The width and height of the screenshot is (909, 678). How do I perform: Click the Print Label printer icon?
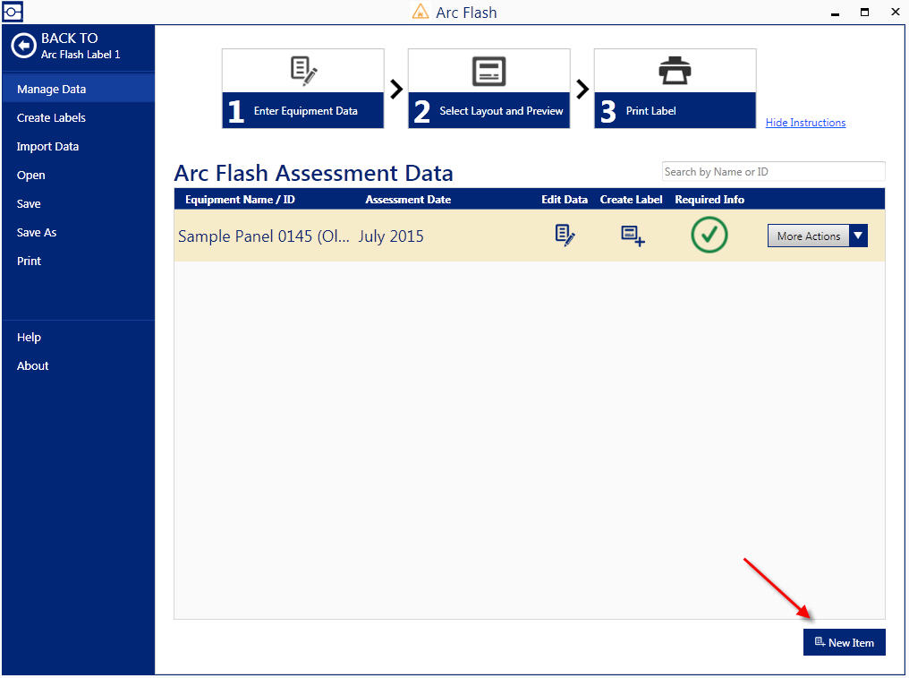675,71
